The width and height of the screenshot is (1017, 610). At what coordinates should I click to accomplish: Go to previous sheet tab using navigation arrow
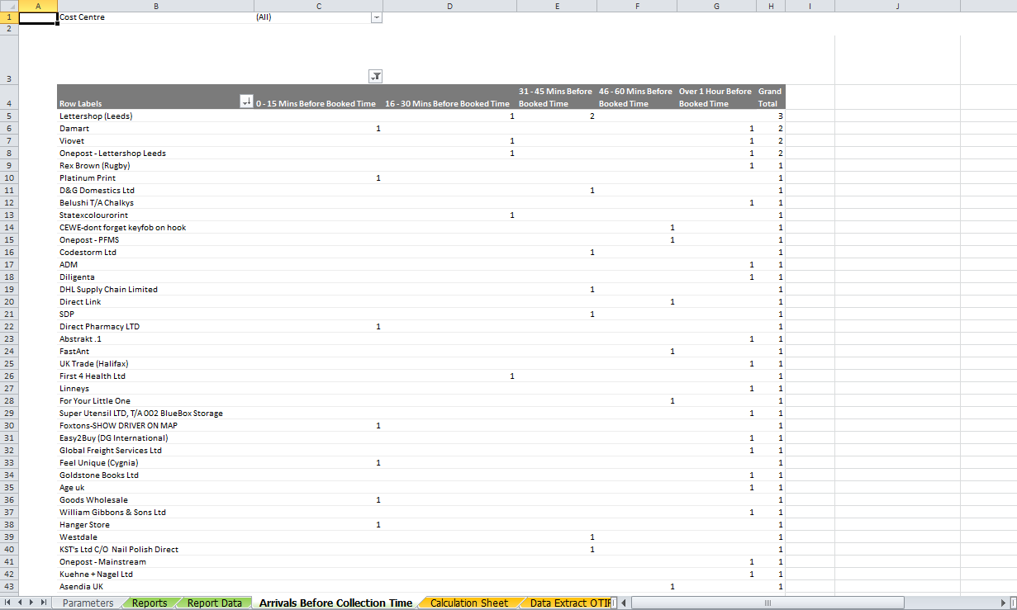21,603
